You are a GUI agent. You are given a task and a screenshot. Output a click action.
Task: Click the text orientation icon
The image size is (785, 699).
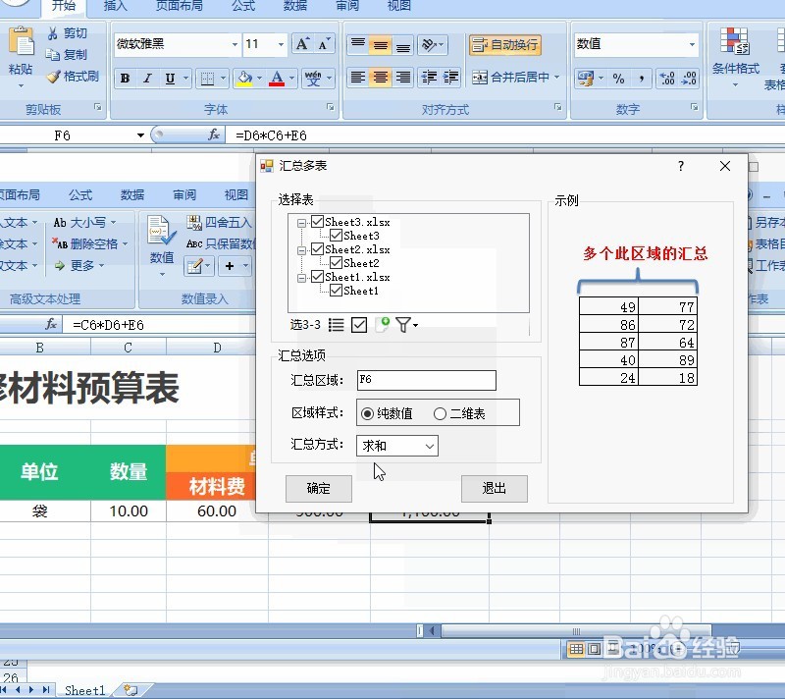tap(429, 44)
